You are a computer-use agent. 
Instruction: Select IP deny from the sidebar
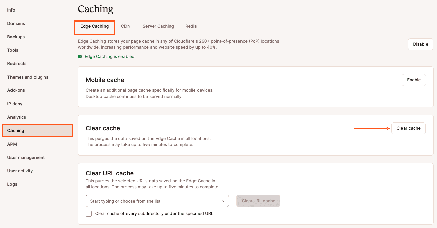(x=15, y=104)
